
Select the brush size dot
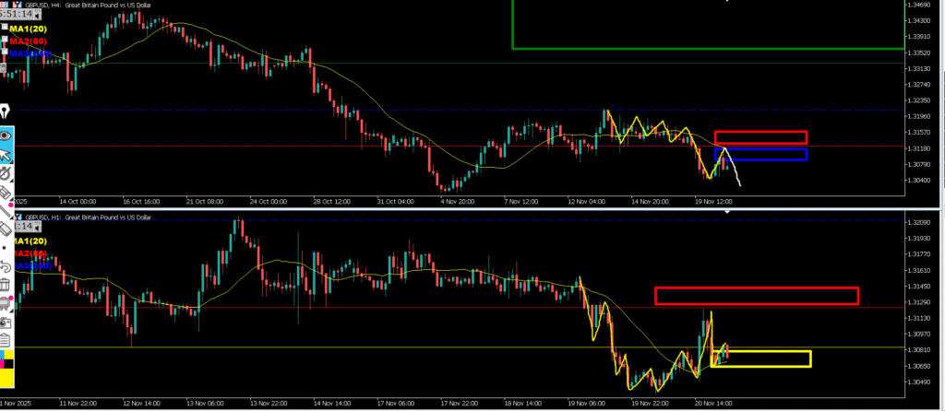5,247
